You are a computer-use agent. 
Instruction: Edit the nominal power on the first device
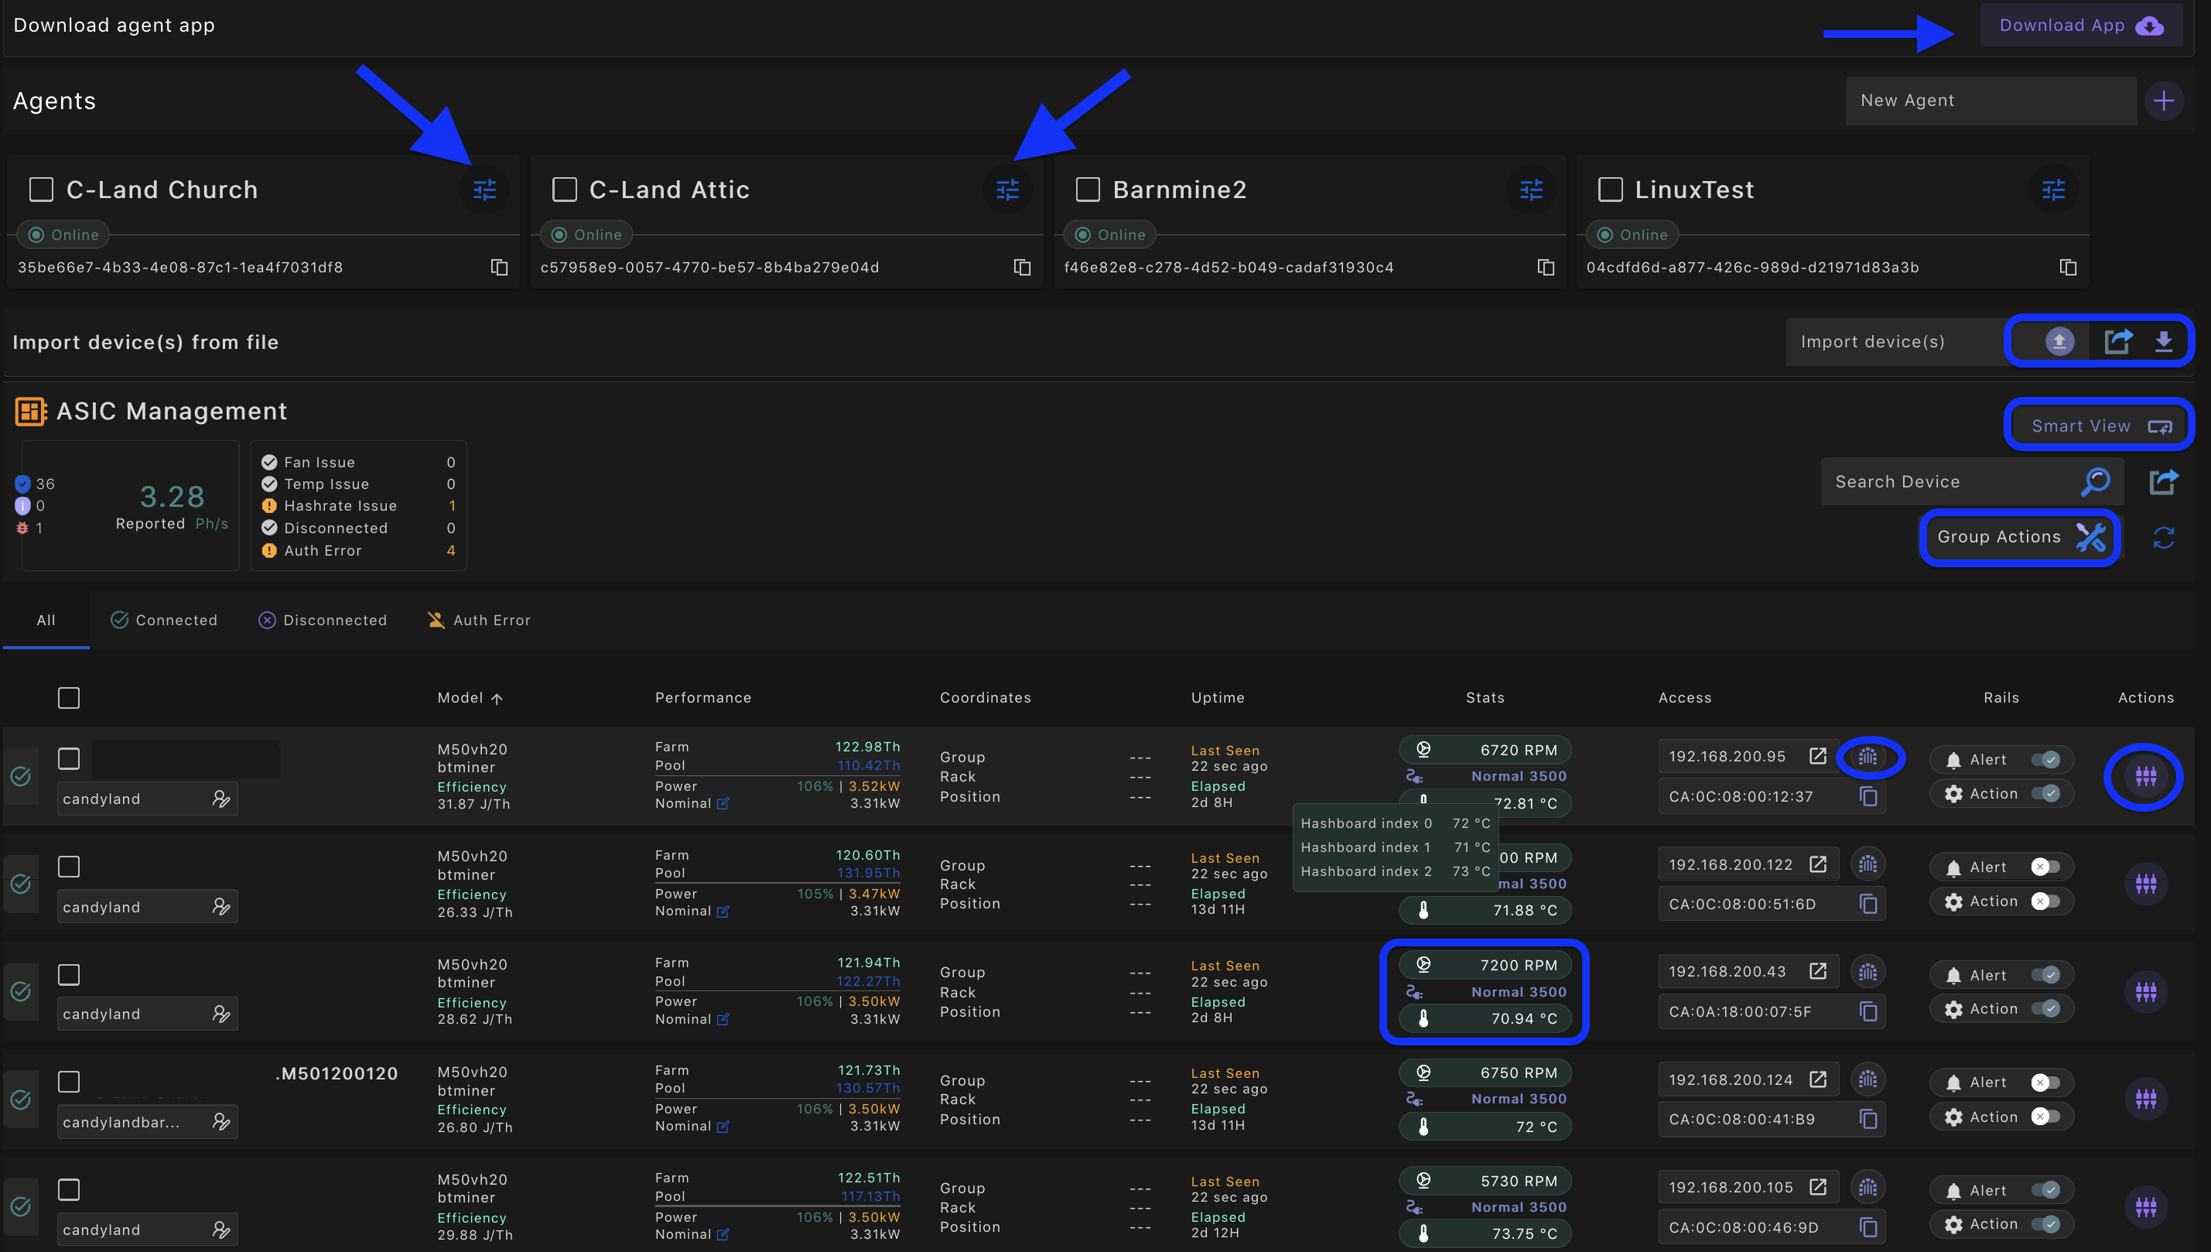point(725,804)
